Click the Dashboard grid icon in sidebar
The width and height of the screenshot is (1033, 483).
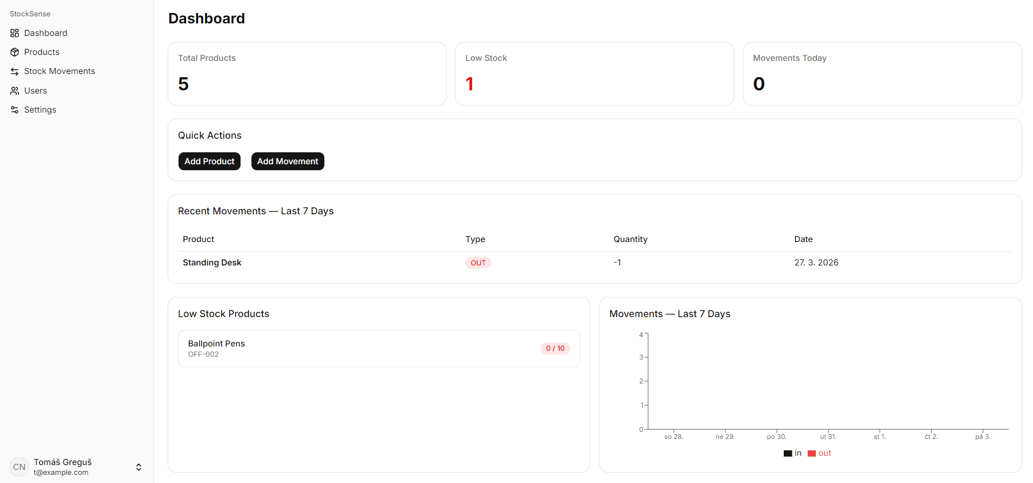[15, 33]
